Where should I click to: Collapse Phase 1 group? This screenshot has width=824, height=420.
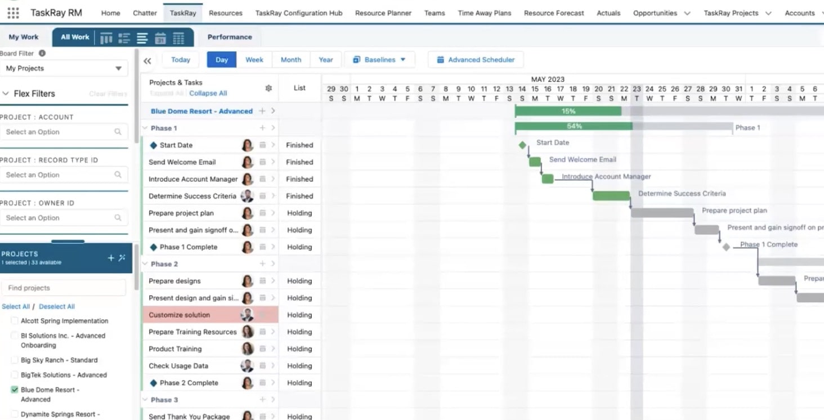tap(145, 128)
